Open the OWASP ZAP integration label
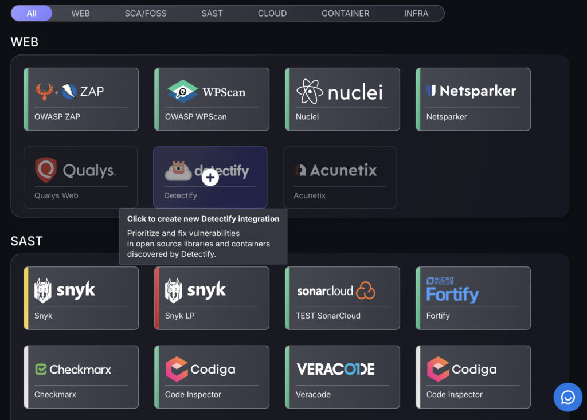Screen dimensions: 587x420 click(x=57, y=117)
